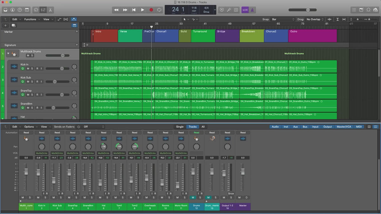Toggle Cycle mode in transport
Viewport: 381px width, 214px height.
[x=159, y=10]
